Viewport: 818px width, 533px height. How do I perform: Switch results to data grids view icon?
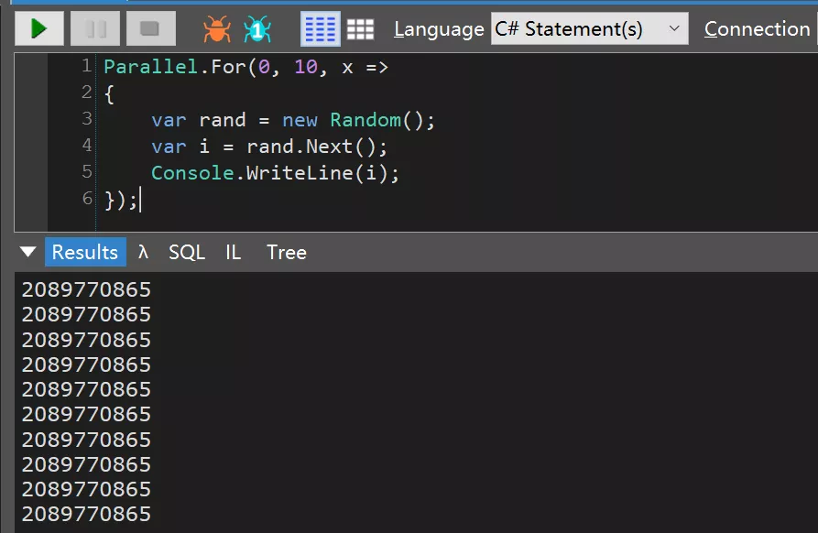[x=360, y=29]
